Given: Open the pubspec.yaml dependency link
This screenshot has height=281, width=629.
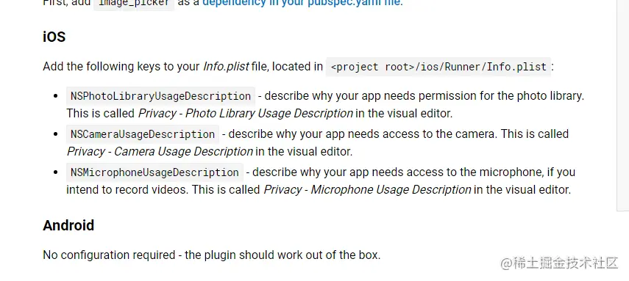Looking at the screenshot, I should pos(302,2).
